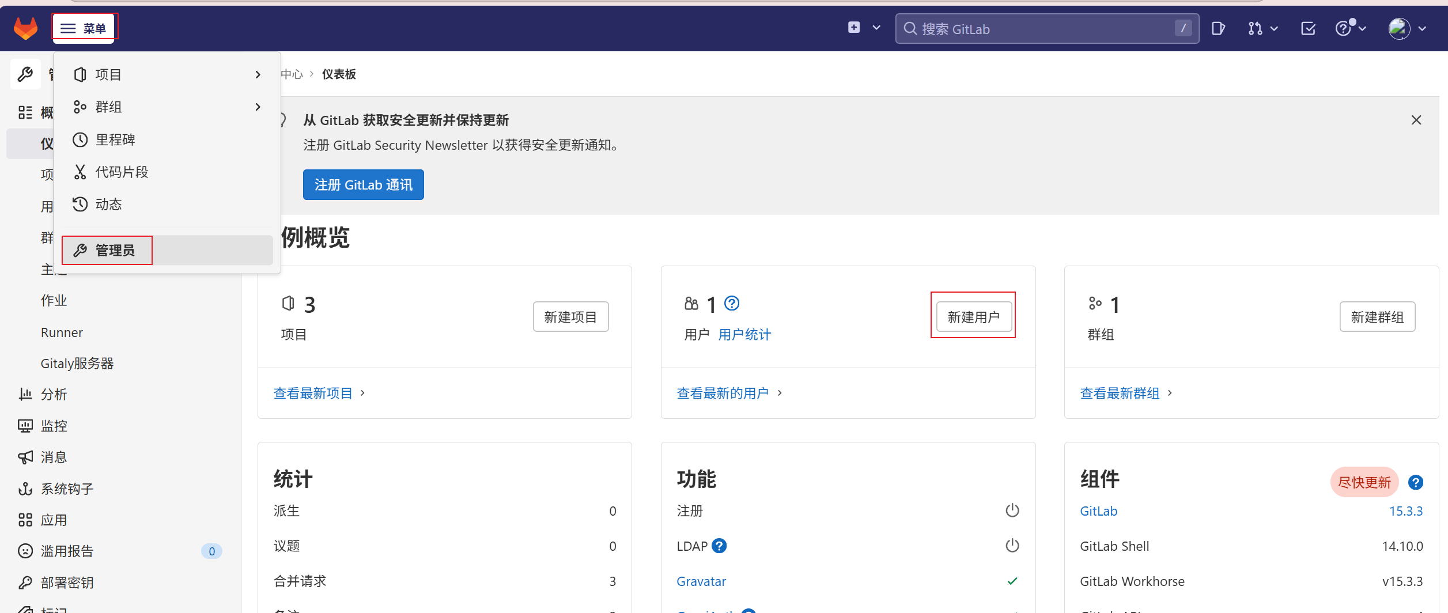Click the projects icon beside count 3
The height and width of the screenshot is (613, 1448).
point(288,304)
